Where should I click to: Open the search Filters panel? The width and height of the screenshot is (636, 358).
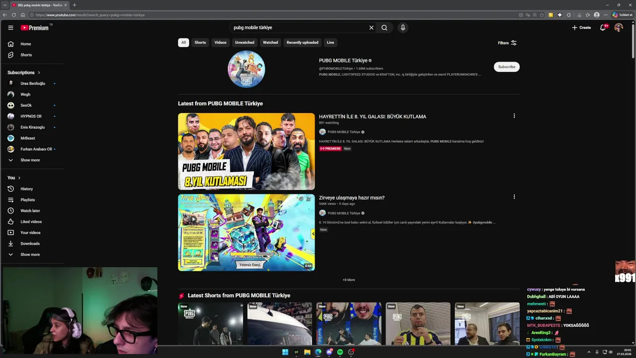[x=507, y=43]
